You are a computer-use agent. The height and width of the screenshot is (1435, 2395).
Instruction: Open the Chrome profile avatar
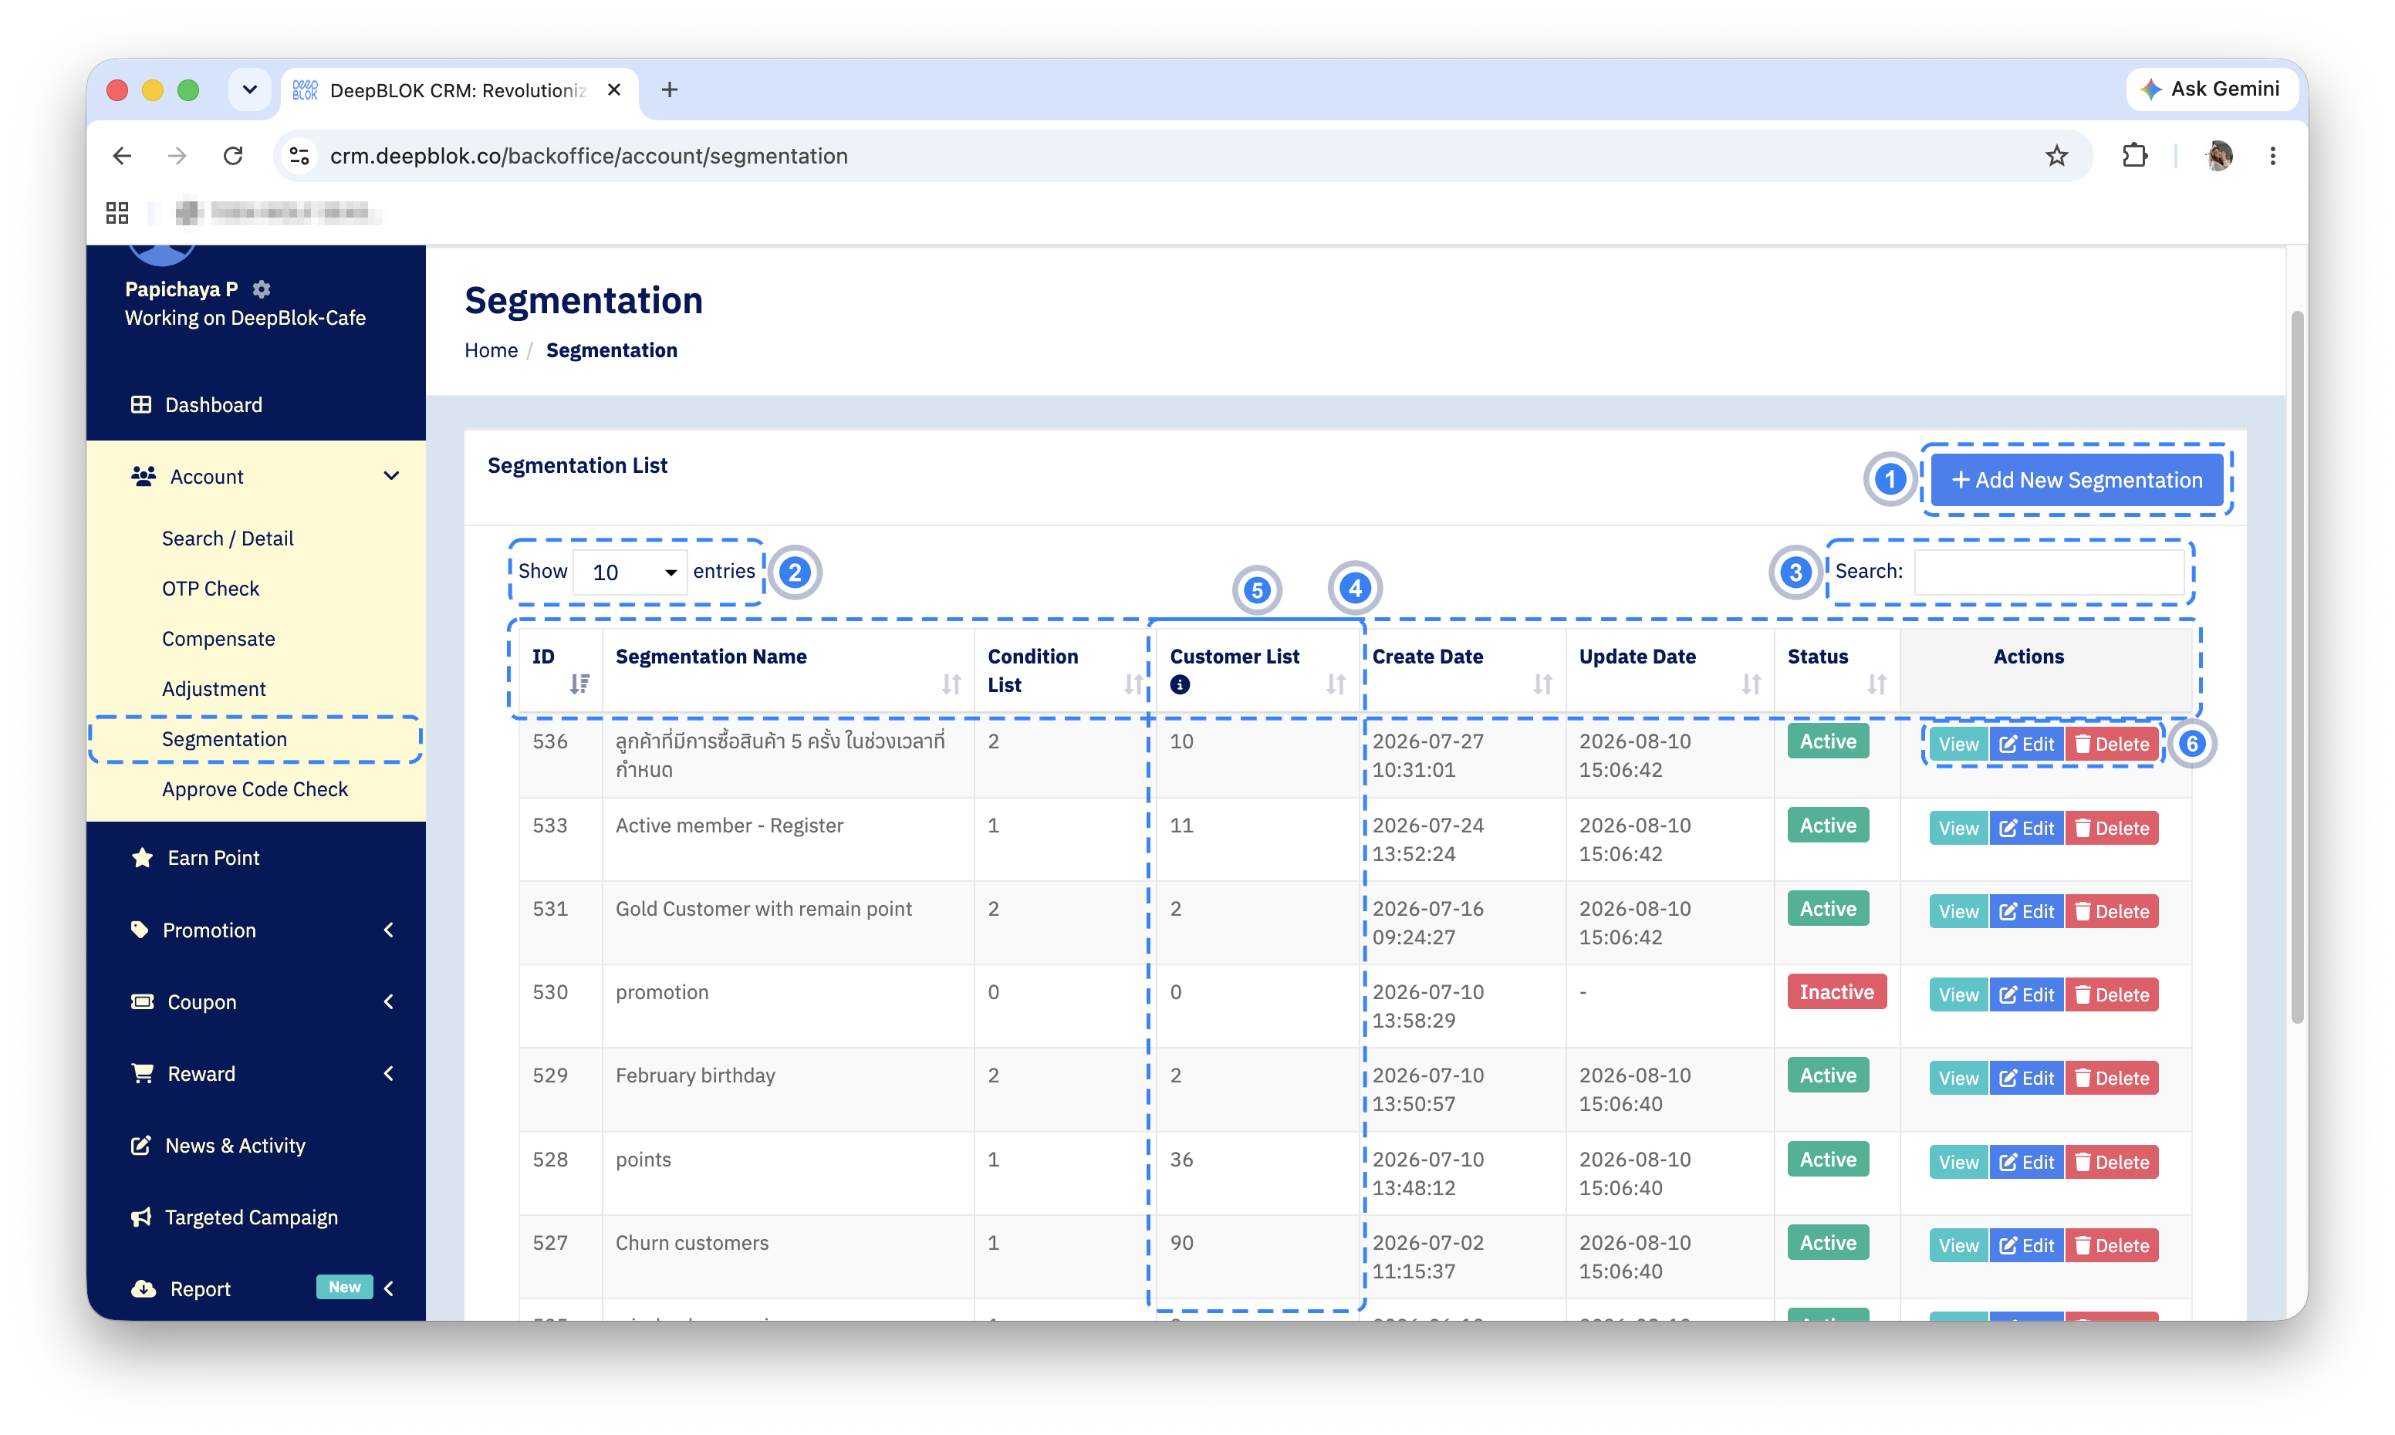coord(2218,156)
